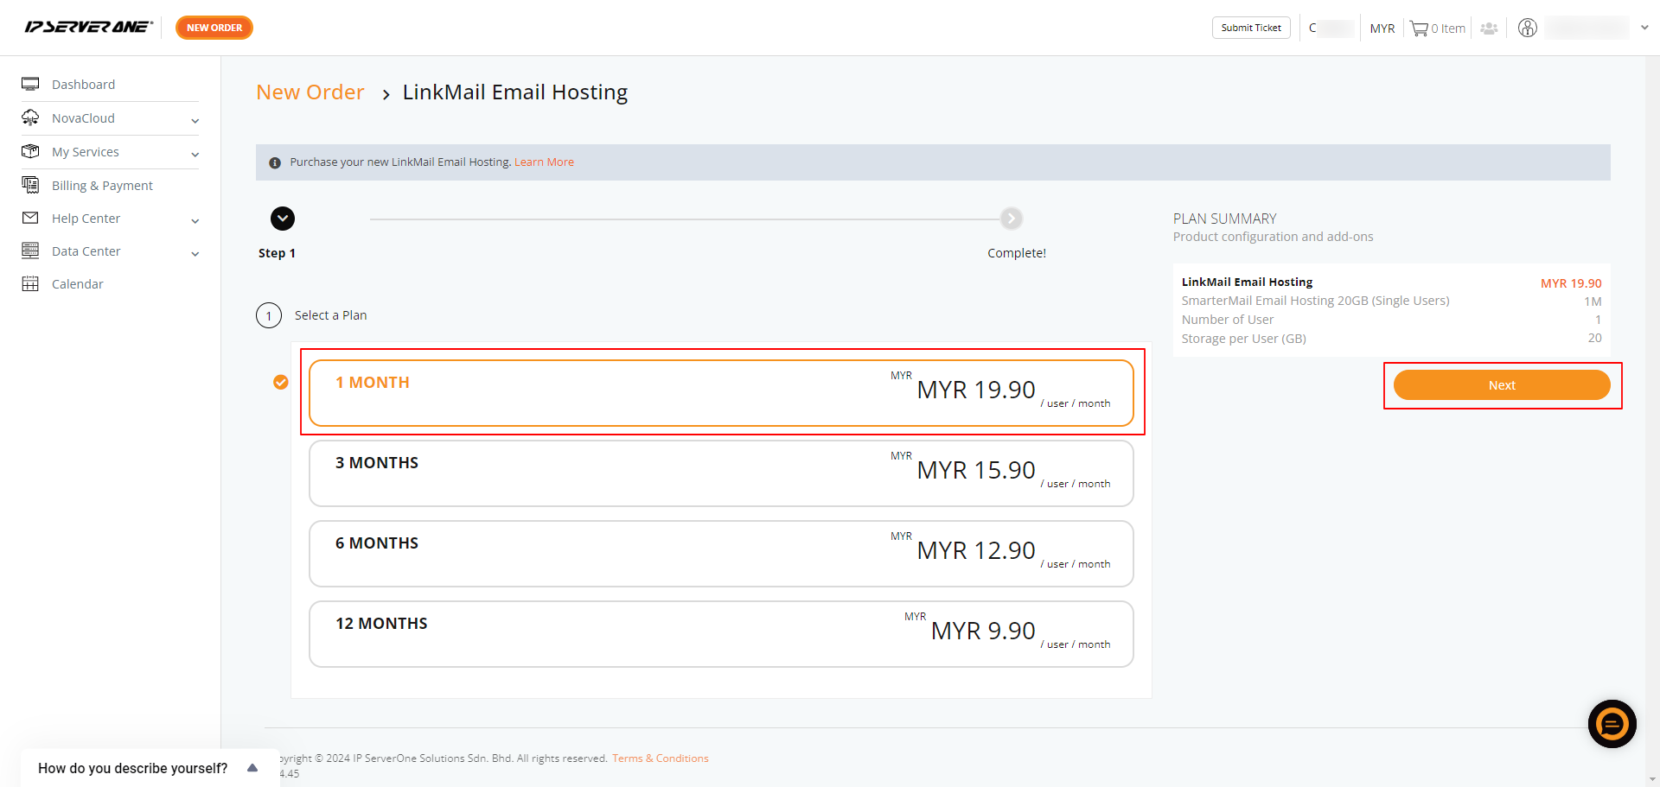Expand the Data Center submenu chevron
This screenshot has height=787, width=1660.
(195, 254)
